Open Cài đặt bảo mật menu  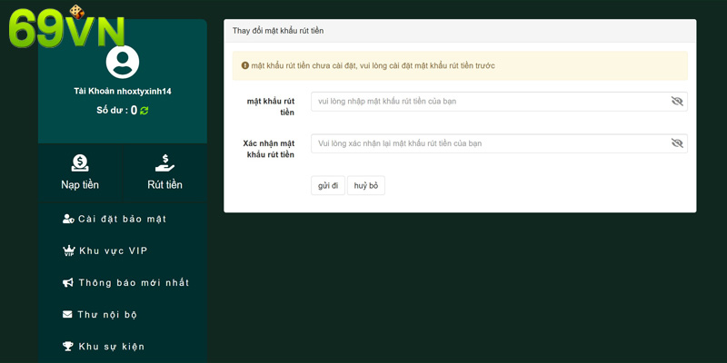pos(122,219)
